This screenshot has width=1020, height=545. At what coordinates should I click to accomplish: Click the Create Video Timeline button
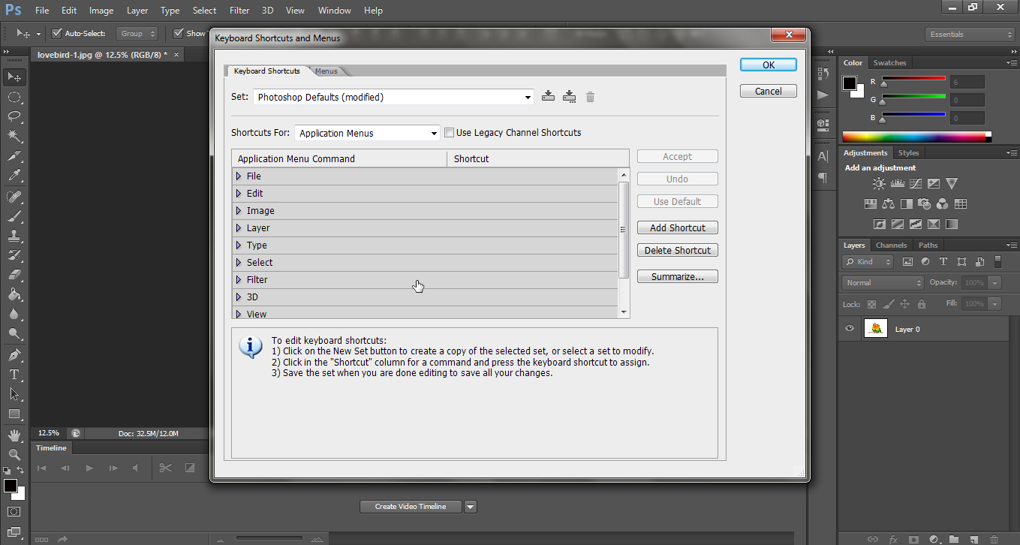tap(411, 507)
